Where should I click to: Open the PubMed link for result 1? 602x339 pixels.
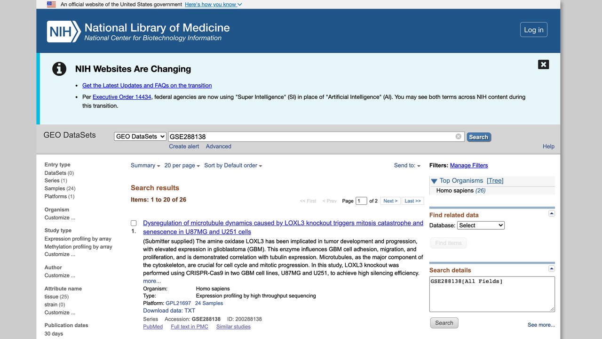pyautogui.click(x=153, y=327)
